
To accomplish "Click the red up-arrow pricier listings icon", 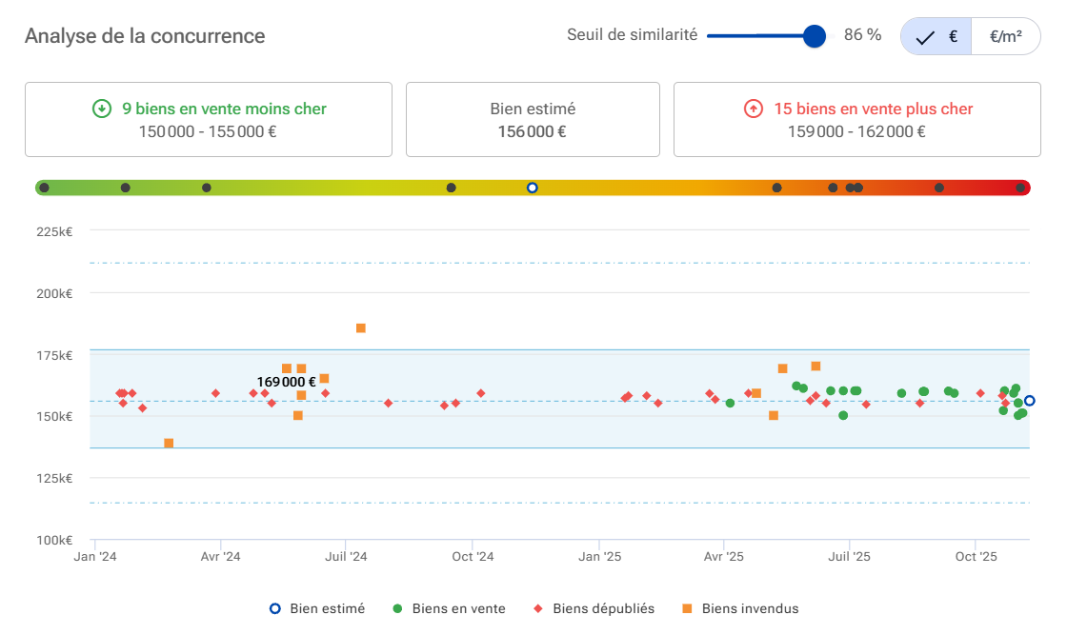I will pos(754,109).
